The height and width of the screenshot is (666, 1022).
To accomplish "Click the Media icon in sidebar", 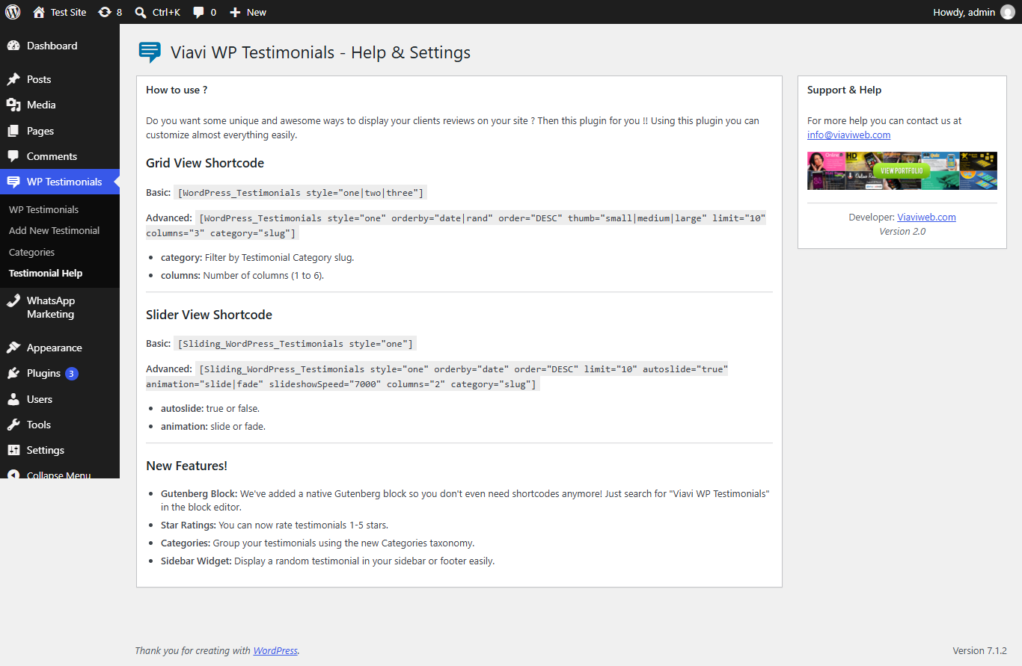I will point(13,105).
